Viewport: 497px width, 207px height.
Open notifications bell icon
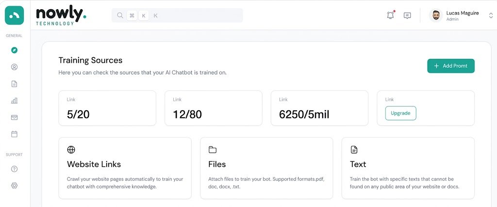point(391,15)
